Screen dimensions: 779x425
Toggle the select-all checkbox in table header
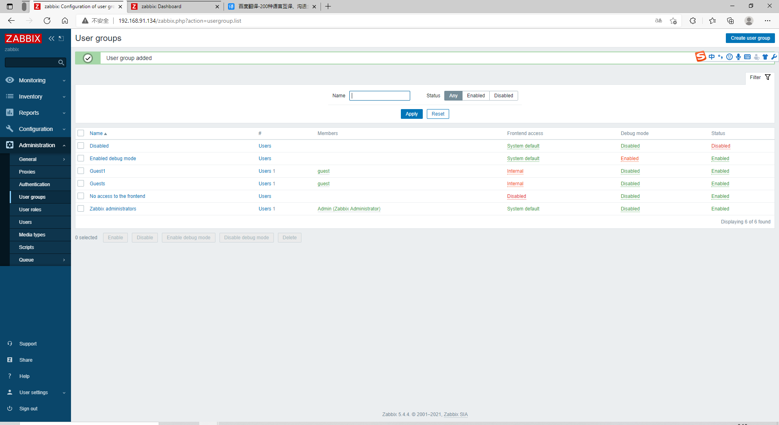pos(81,133)
